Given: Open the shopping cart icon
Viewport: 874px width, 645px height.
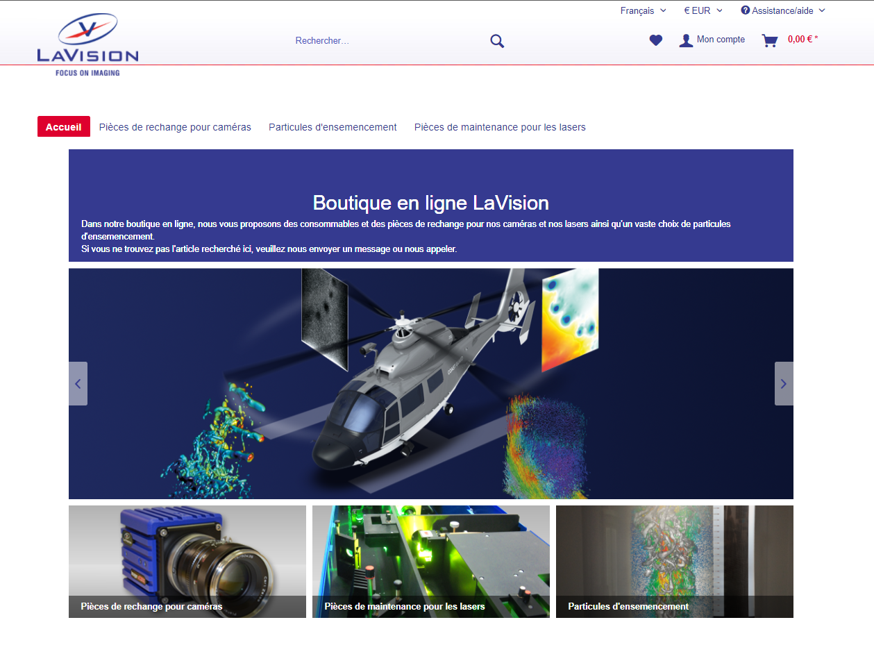Looking at the screenshot, I should click(x=769, y=40).
